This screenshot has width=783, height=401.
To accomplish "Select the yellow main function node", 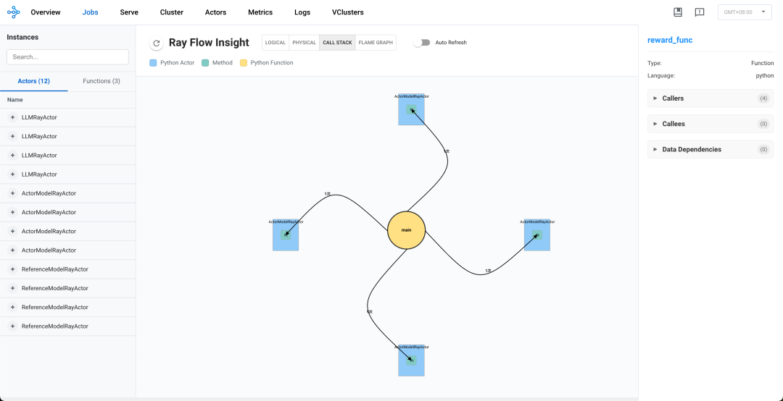I will pyautogui.click(x=406, y=230).
